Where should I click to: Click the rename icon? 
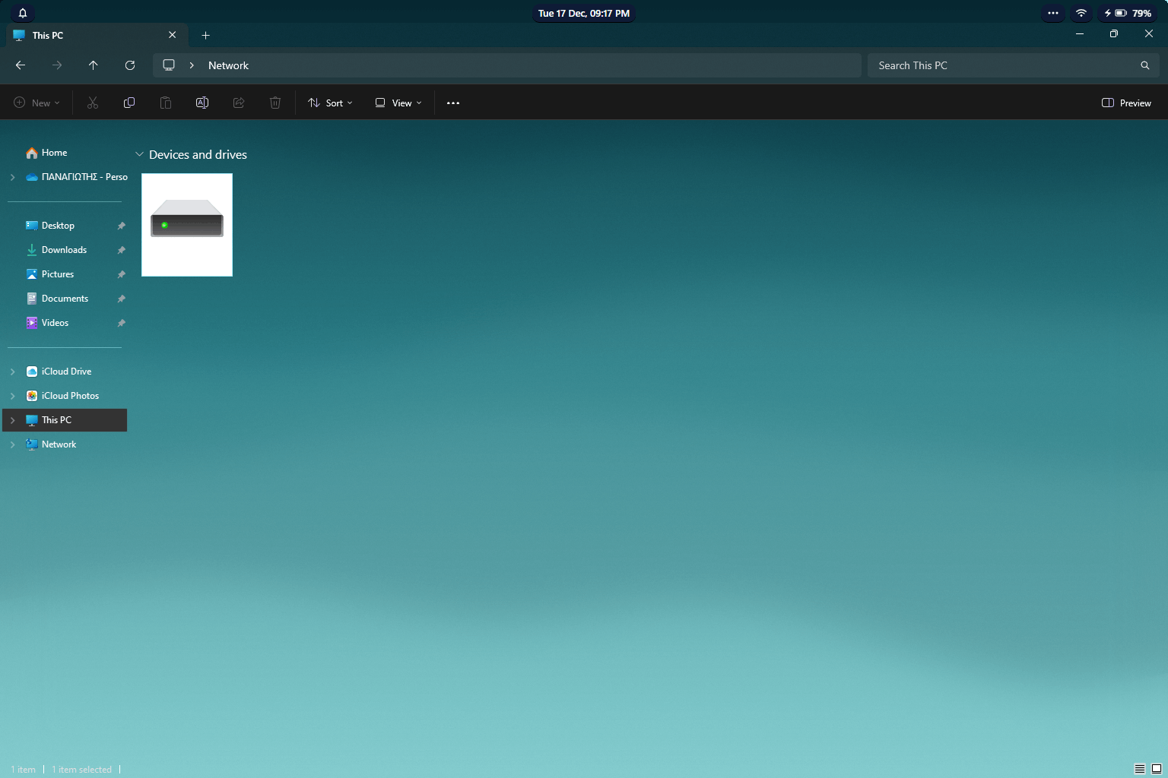point(202,103)
